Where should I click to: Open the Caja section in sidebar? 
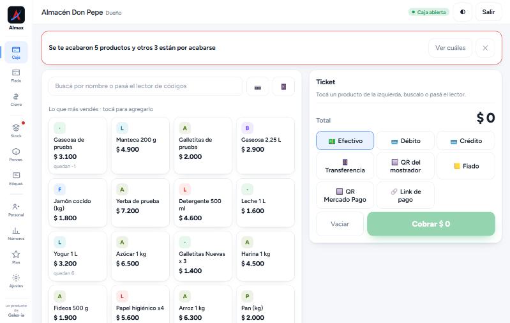point(16,52)
